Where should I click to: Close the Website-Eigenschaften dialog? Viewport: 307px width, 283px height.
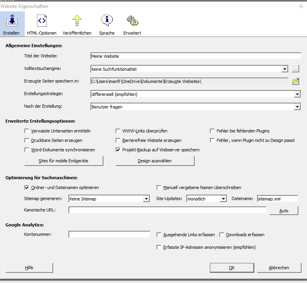click(301, 6)
